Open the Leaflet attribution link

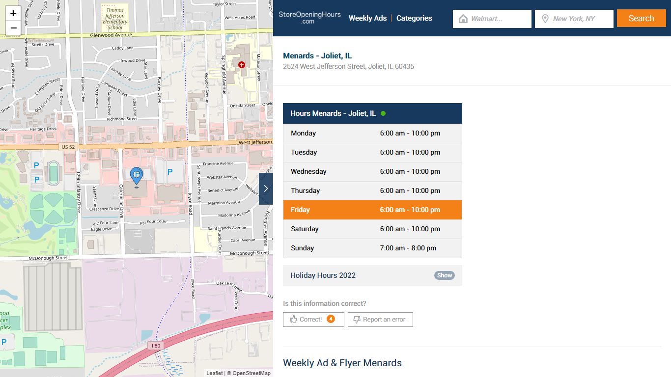click(215, 373)
